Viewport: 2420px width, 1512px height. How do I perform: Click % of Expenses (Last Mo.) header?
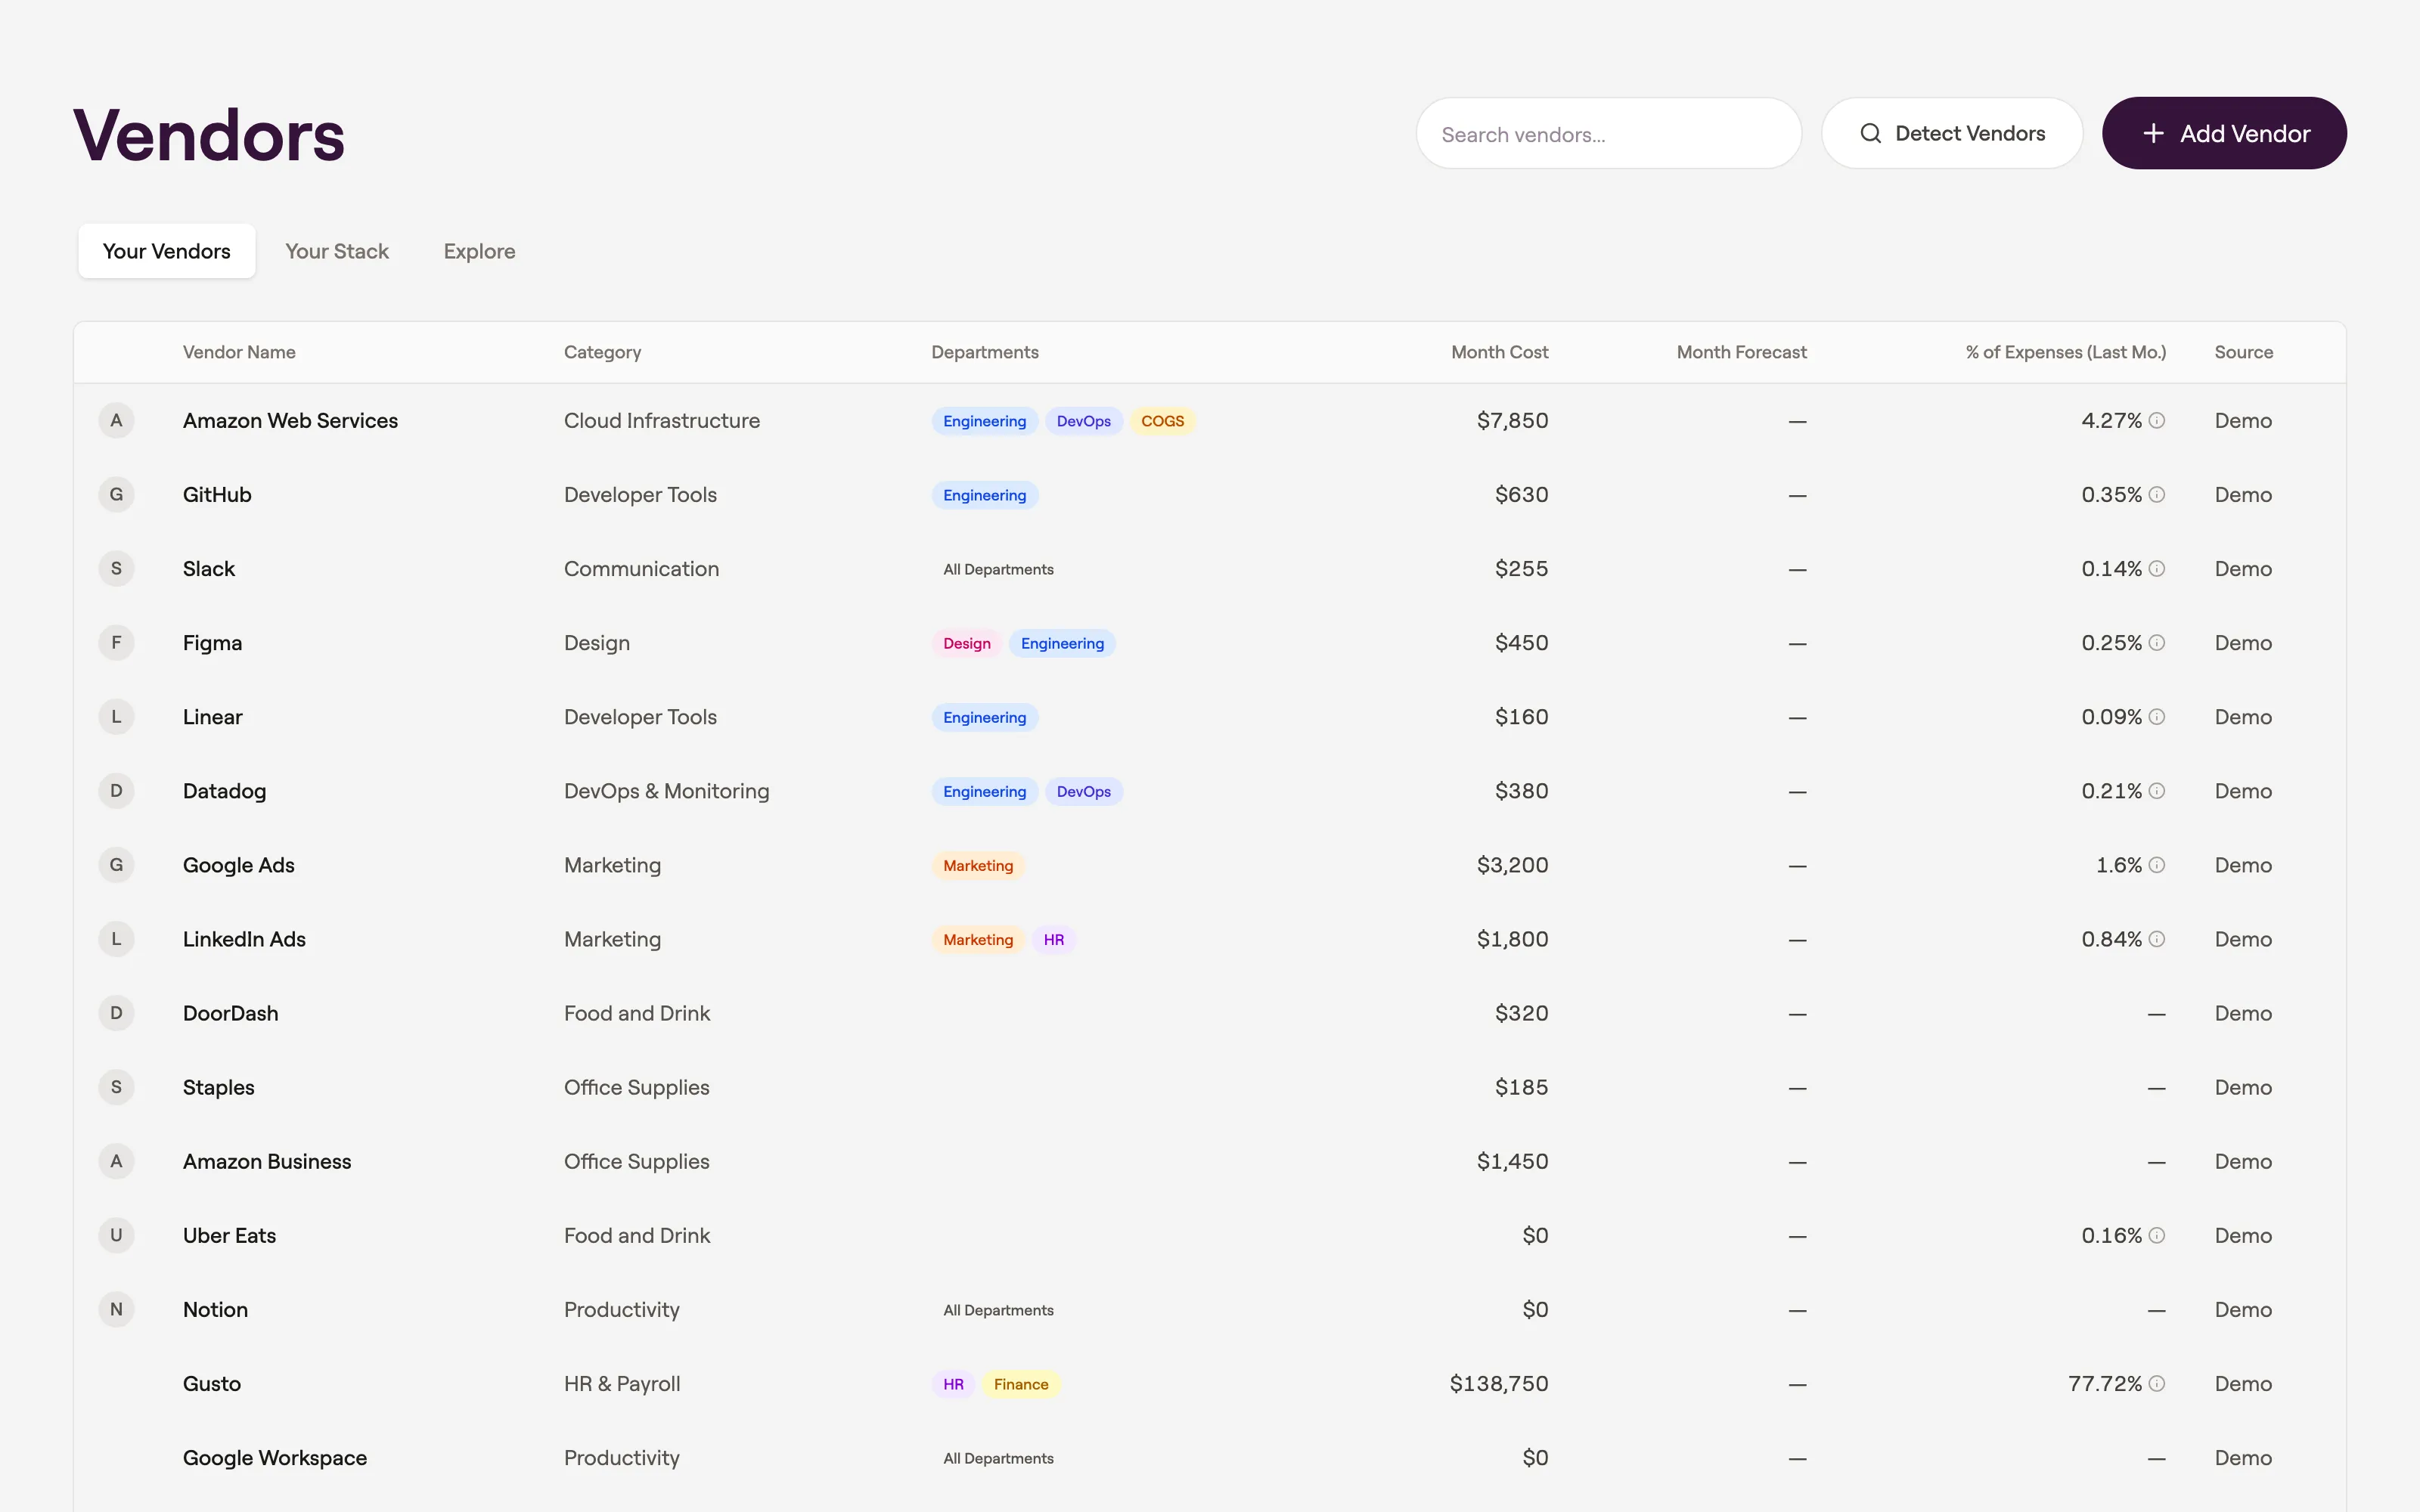[x=2066, y=352]
